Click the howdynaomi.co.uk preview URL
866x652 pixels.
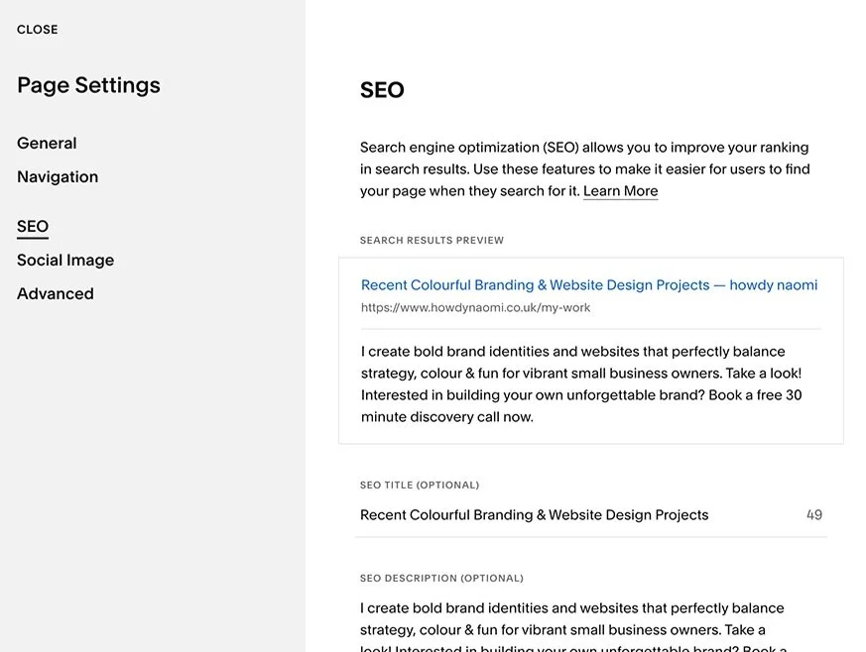pos(475,308)
